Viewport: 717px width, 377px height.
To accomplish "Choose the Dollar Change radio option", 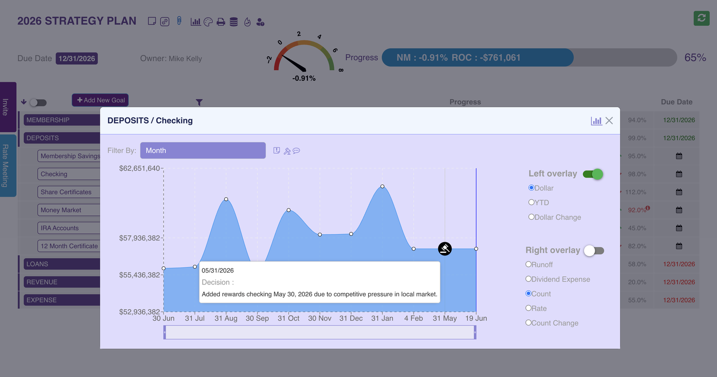I will (x=531, y=217).
